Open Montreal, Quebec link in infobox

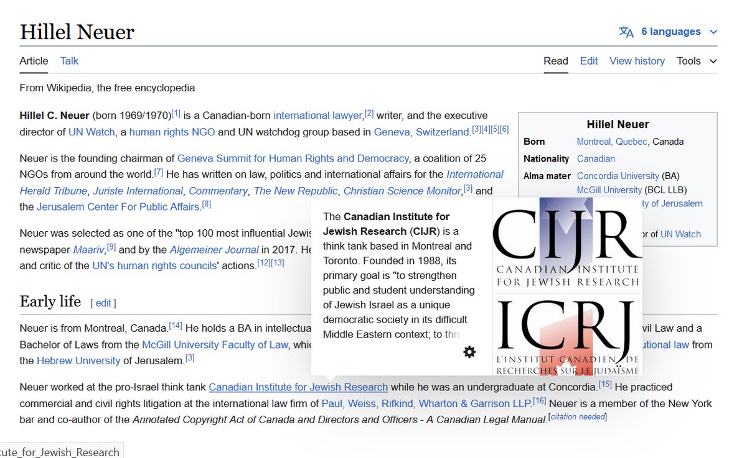click(613, 142)
